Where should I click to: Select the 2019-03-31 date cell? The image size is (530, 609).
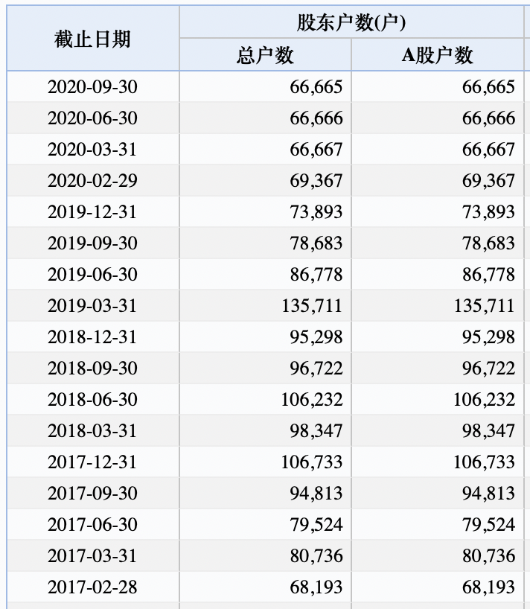point(92,306)
